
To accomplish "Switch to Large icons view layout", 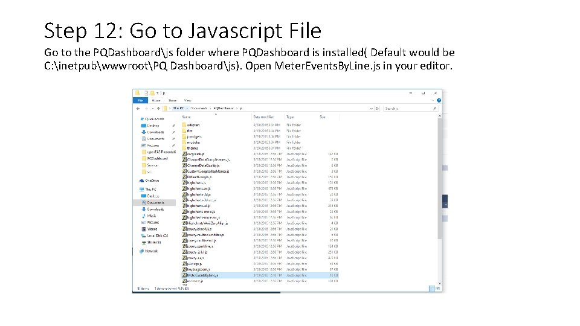I will tap(438, 289).
